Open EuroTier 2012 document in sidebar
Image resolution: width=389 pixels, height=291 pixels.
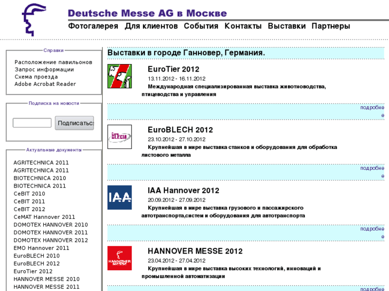pos(33,271)
